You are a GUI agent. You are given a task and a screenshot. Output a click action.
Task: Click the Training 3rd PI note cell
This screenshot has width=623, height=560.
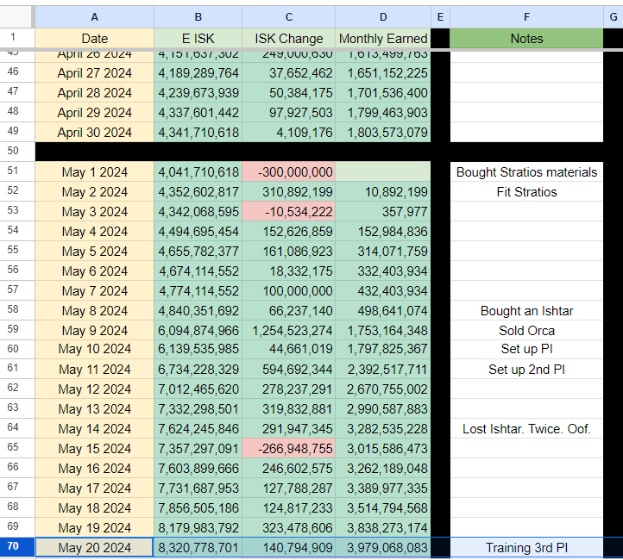pos(526,548)
